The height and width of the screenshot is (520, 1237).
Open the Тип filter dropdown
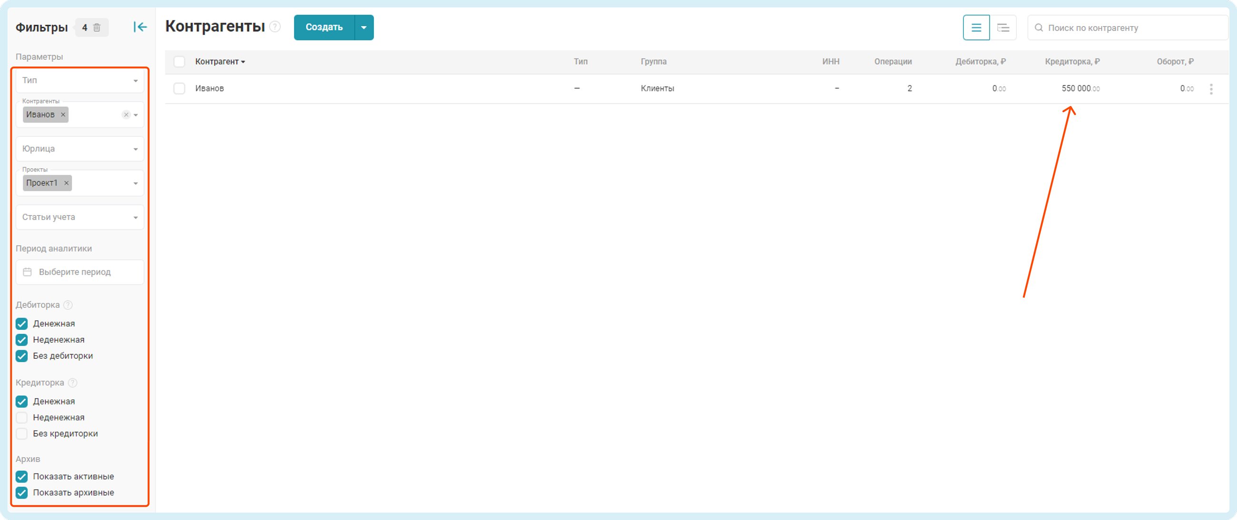(x=80, y=81)
